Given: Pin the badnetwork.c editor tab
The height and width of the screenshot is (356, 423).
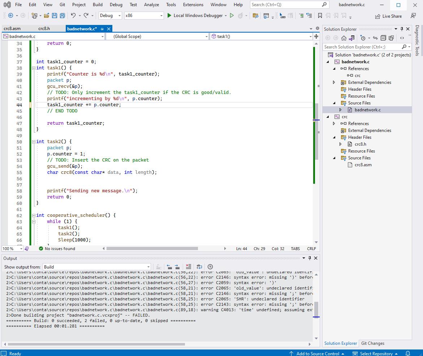Looking at the screenshot, I should tap(102, 29).
